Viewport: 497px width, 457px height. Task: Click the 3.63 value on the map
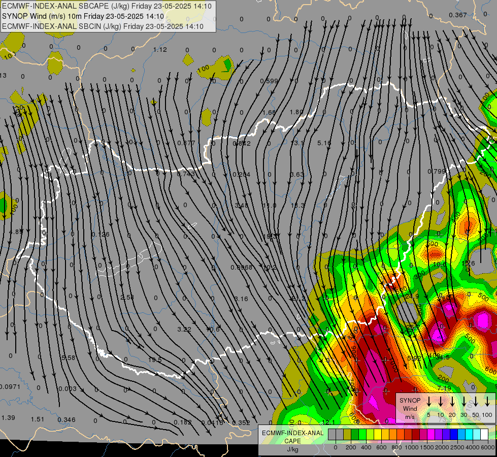pos(297,175)
